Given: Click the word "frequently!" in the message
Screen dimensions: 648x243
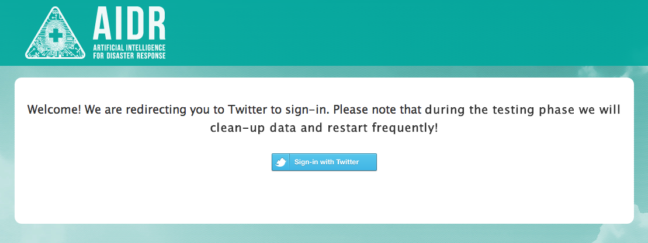Looking at the screenshot, I should [x=404, y=128].
